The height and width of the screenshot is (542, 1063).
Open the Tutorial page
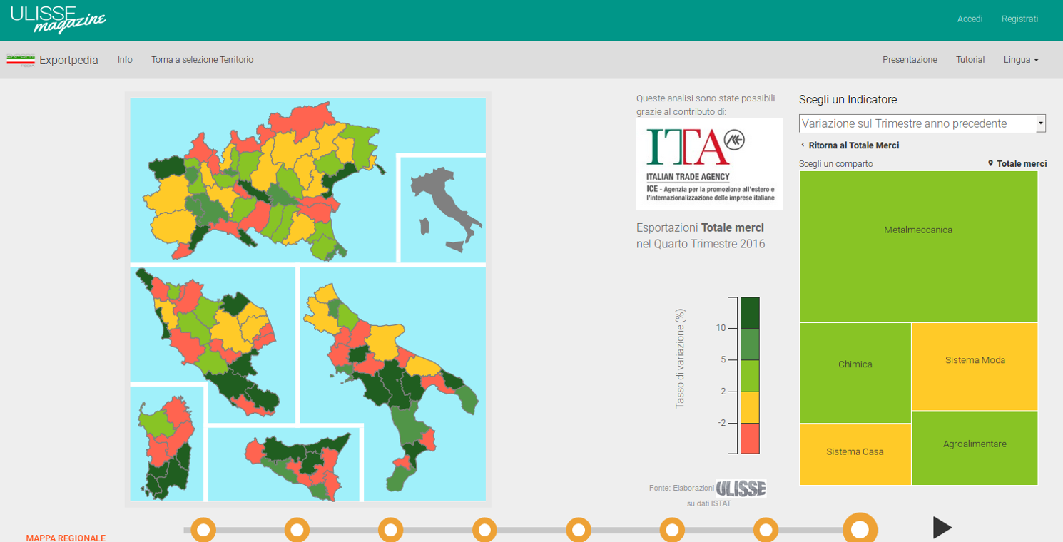click(x=970, y=60)
